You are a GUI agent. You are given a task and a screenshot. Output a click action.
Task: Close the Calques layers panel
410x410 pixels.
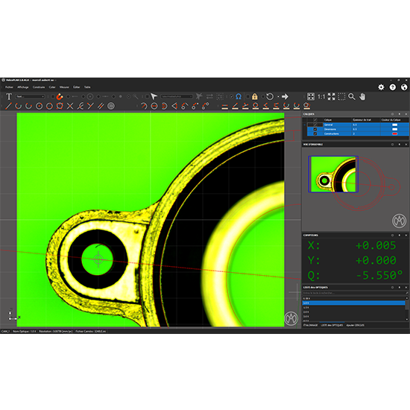tap(406, 114)
